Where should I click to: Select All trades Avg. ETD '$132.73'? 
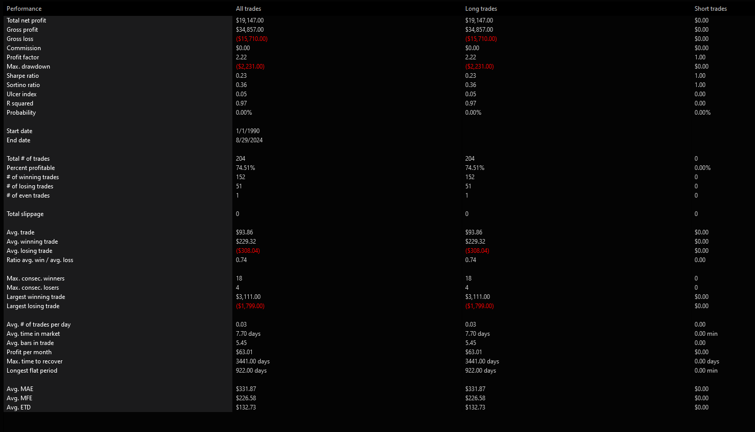click(246, 407)
